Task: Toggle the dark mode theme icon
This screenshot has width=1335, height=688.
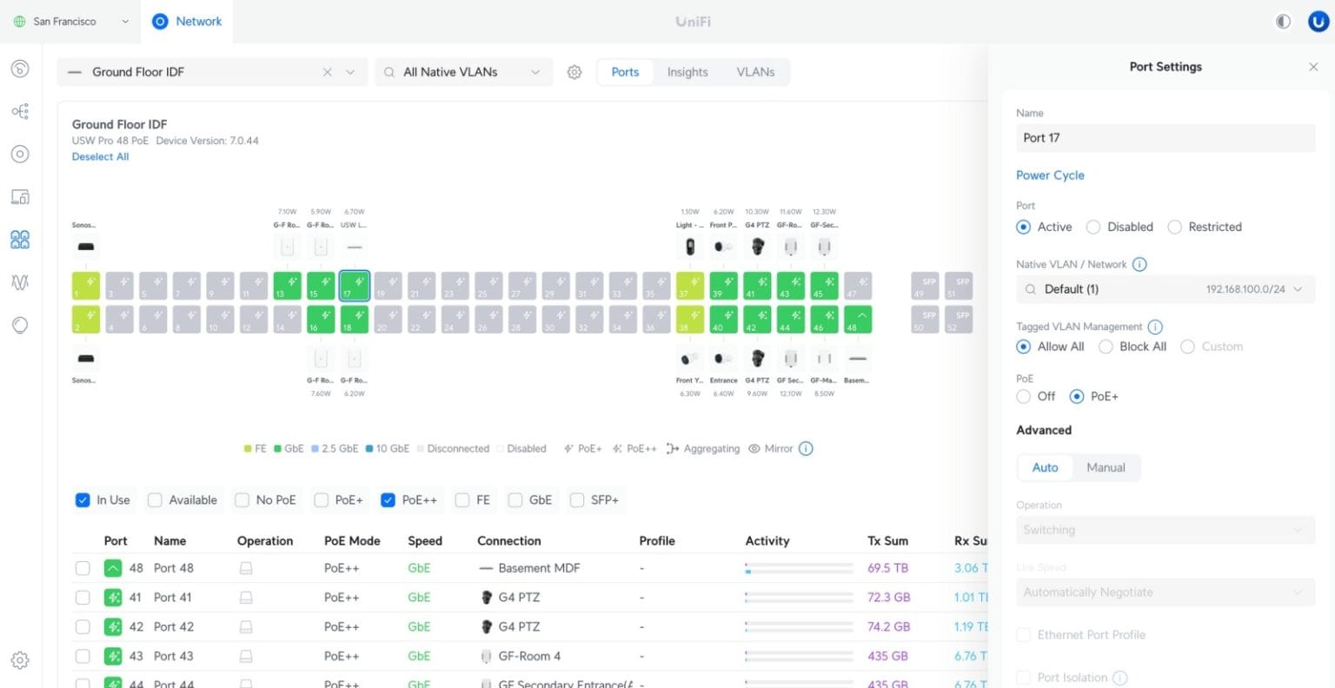Action: pos(1283,22)
